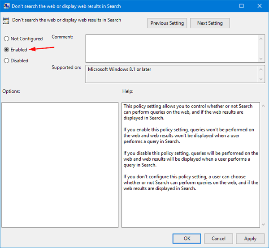Go to Previous Setting
Viewport: 269px width, 248px height.
(167, 23)
